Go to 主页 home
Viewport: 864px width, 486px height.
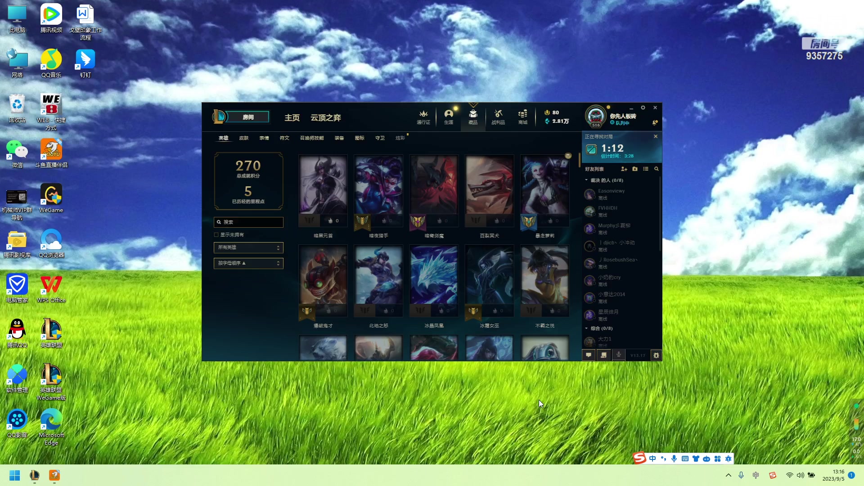(292, 117)
